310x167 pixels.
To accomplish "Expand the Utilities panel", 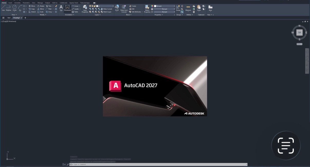I will tap(190, 15).
